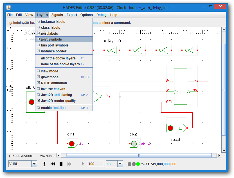Click the vertical scrollbar thumb
This screenshot has width=234, height=178.
click(224, 90)
